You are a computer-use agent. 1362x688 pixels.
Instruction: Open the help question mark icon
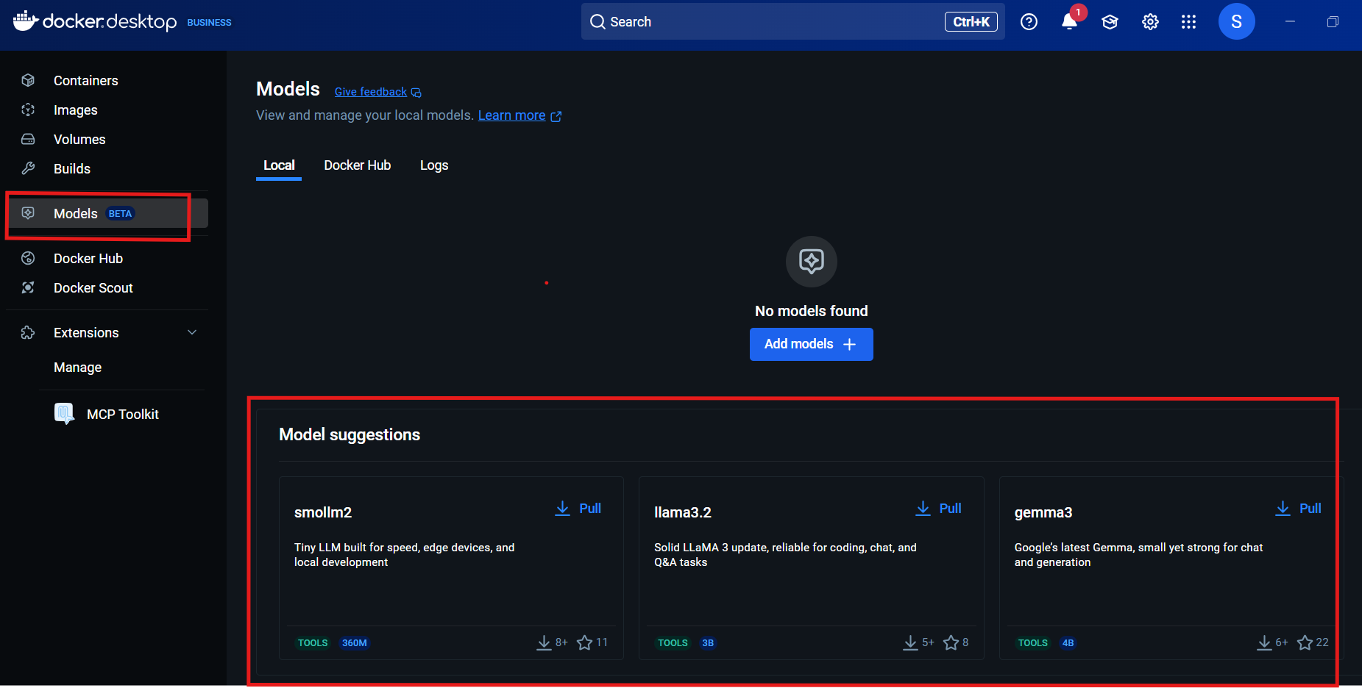point(1029,22)
